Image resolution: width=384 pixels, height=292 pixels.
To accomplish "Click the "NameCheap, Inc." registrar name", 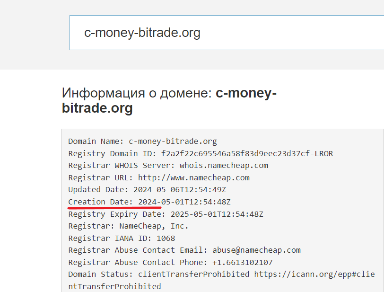I will [x=154, y=226].
